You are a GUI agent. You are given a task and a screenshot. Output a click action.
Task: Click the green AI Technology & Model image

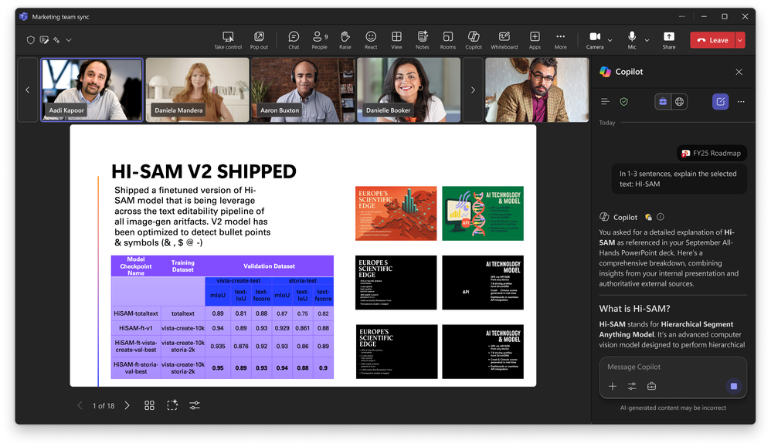click(x=482, y=213)
